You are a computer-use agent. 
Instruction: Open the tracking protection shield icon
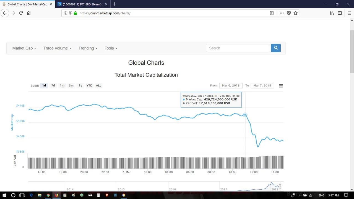tap(71, 13)
